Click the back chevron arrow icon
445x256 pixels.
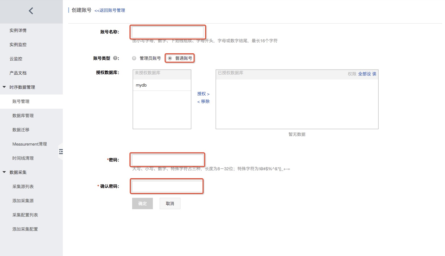[x=31, y=11]
